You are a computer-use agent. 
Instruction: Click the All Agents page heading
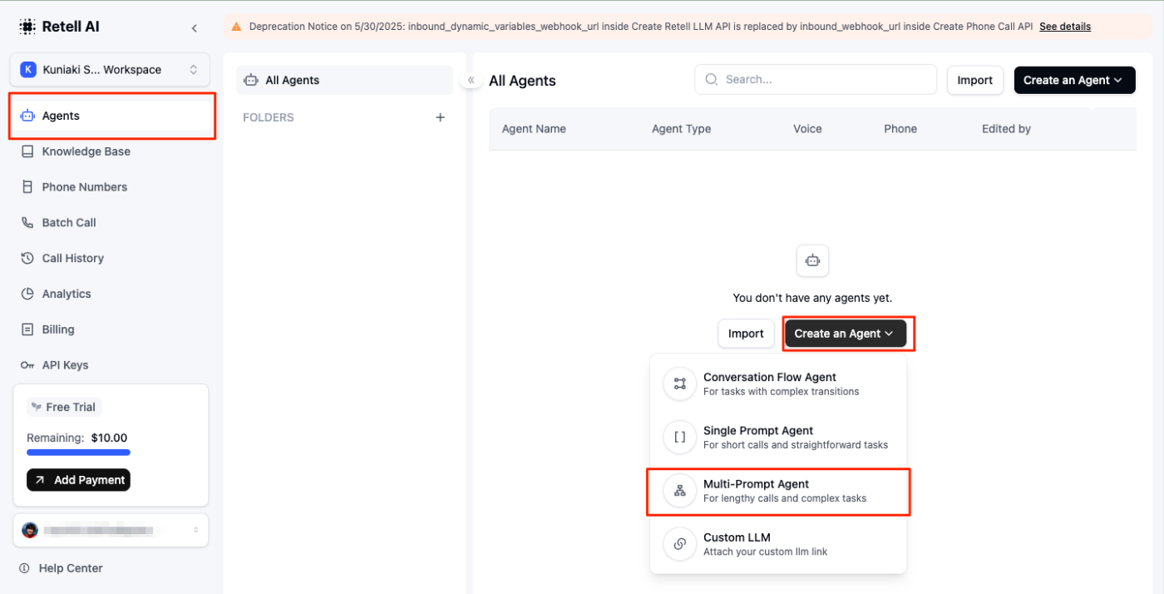522,81
